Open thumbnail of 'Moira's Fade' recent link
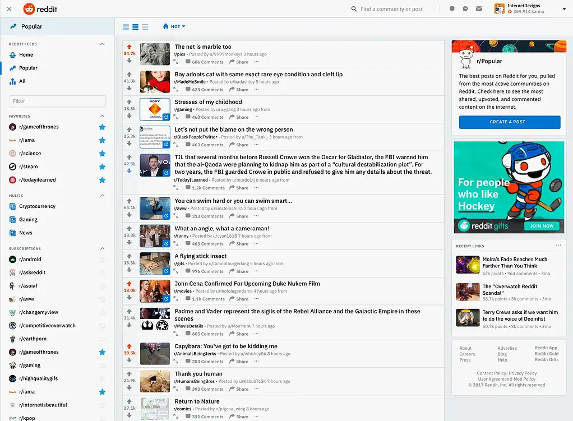This screenshot has height=421, width=573. coord(468,265)
